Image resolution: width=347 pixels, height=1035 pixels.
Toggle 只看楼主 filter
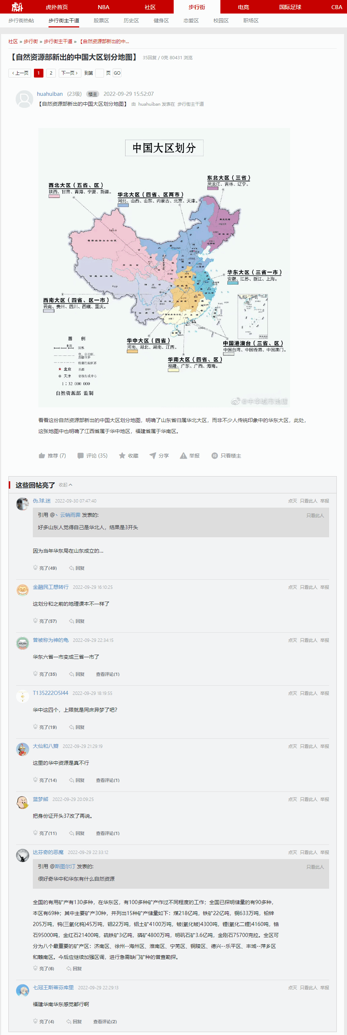tap(226, 456)
